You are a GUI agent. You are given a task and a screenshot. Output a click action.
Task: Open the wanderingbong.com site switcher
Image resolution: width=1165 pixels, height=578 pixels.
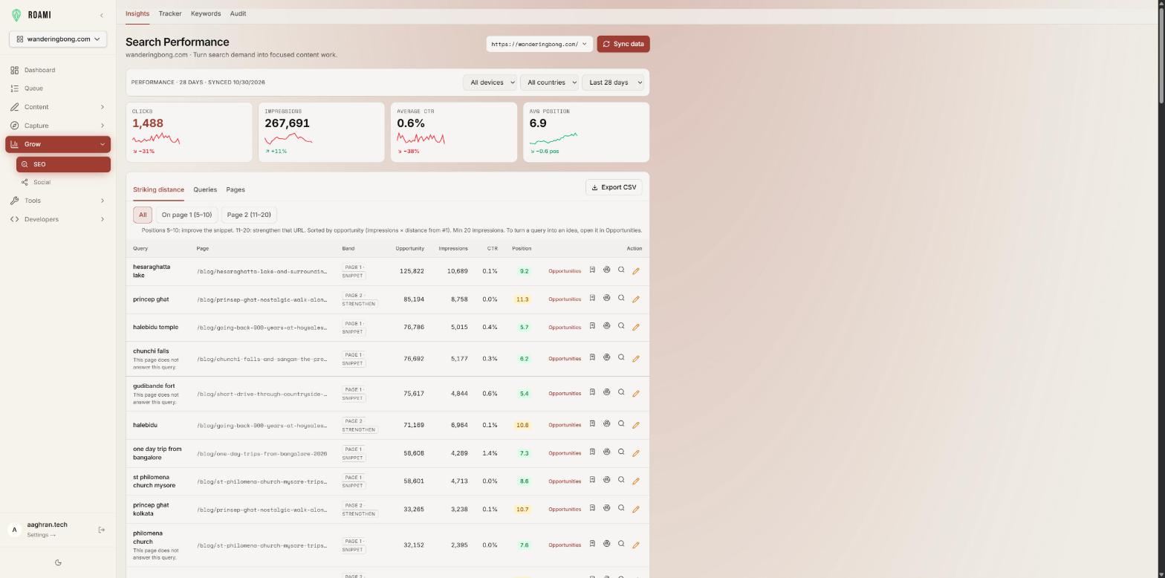pos(58,39)
